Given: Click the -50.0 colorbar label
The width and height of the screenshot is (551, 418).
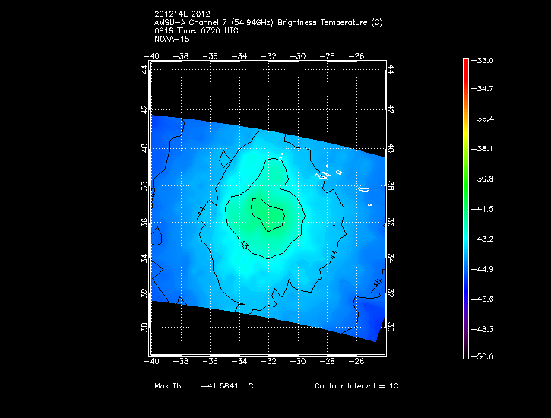Looking at the screenshot, I should [x=484, y=356].
